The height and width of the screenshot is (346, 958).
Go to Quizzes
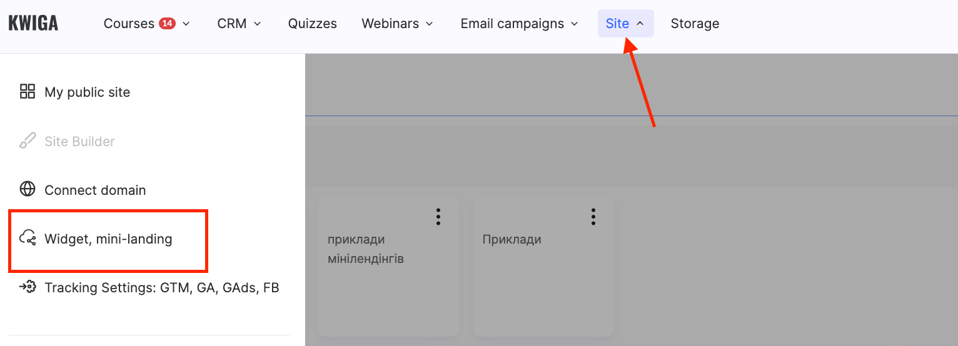pyautogui.click(x=313, y=24)
